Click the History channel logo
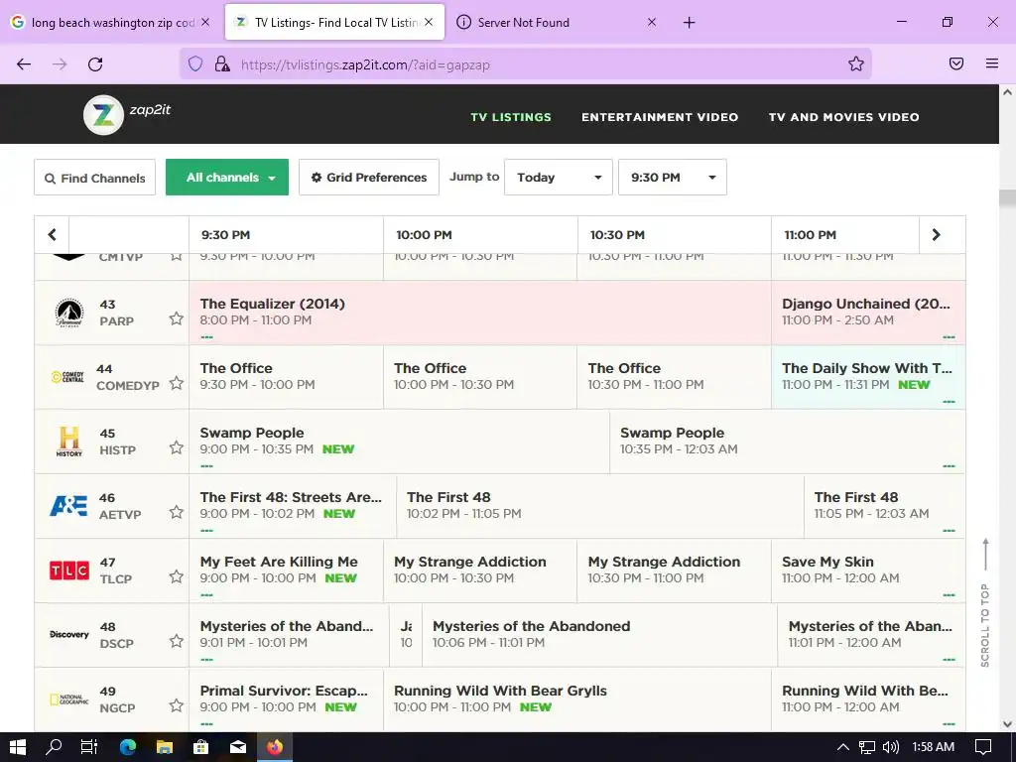This screenshot has width=1016, height=762. [69, 442]
